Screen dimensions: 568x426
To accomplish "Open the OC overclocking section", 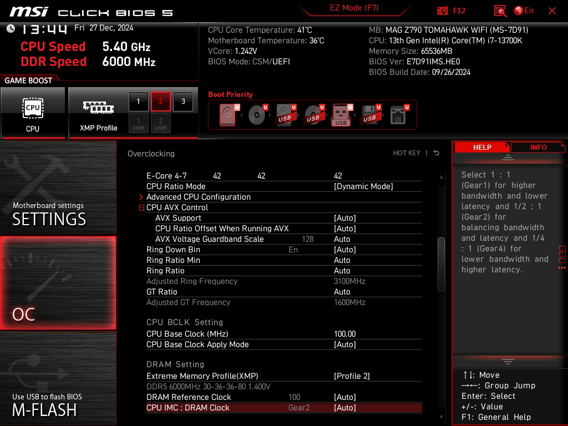I will 58,283.
